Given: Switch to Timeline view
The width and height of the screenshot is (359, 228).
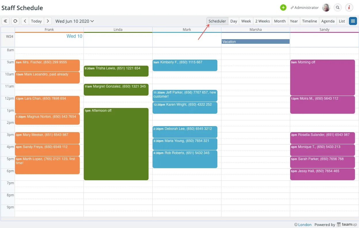Looking at the screenshot, I should click(x=309, y=21).
